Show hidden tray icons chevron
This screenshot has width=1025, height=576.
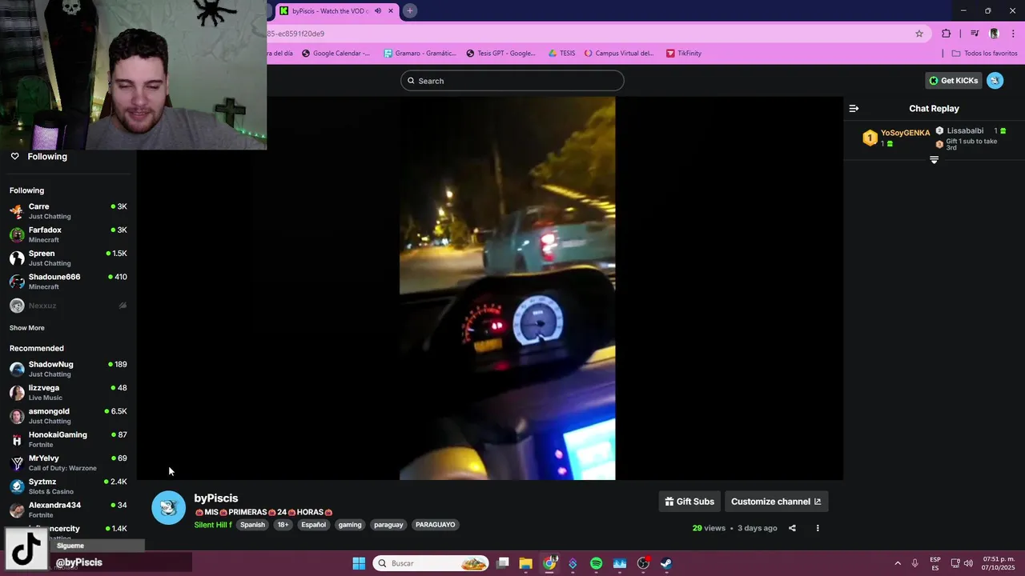click(x=898, y=563)
